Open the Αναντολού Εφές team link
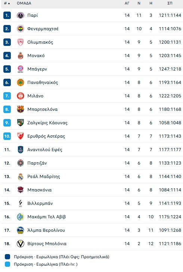 tap(45, 150)
